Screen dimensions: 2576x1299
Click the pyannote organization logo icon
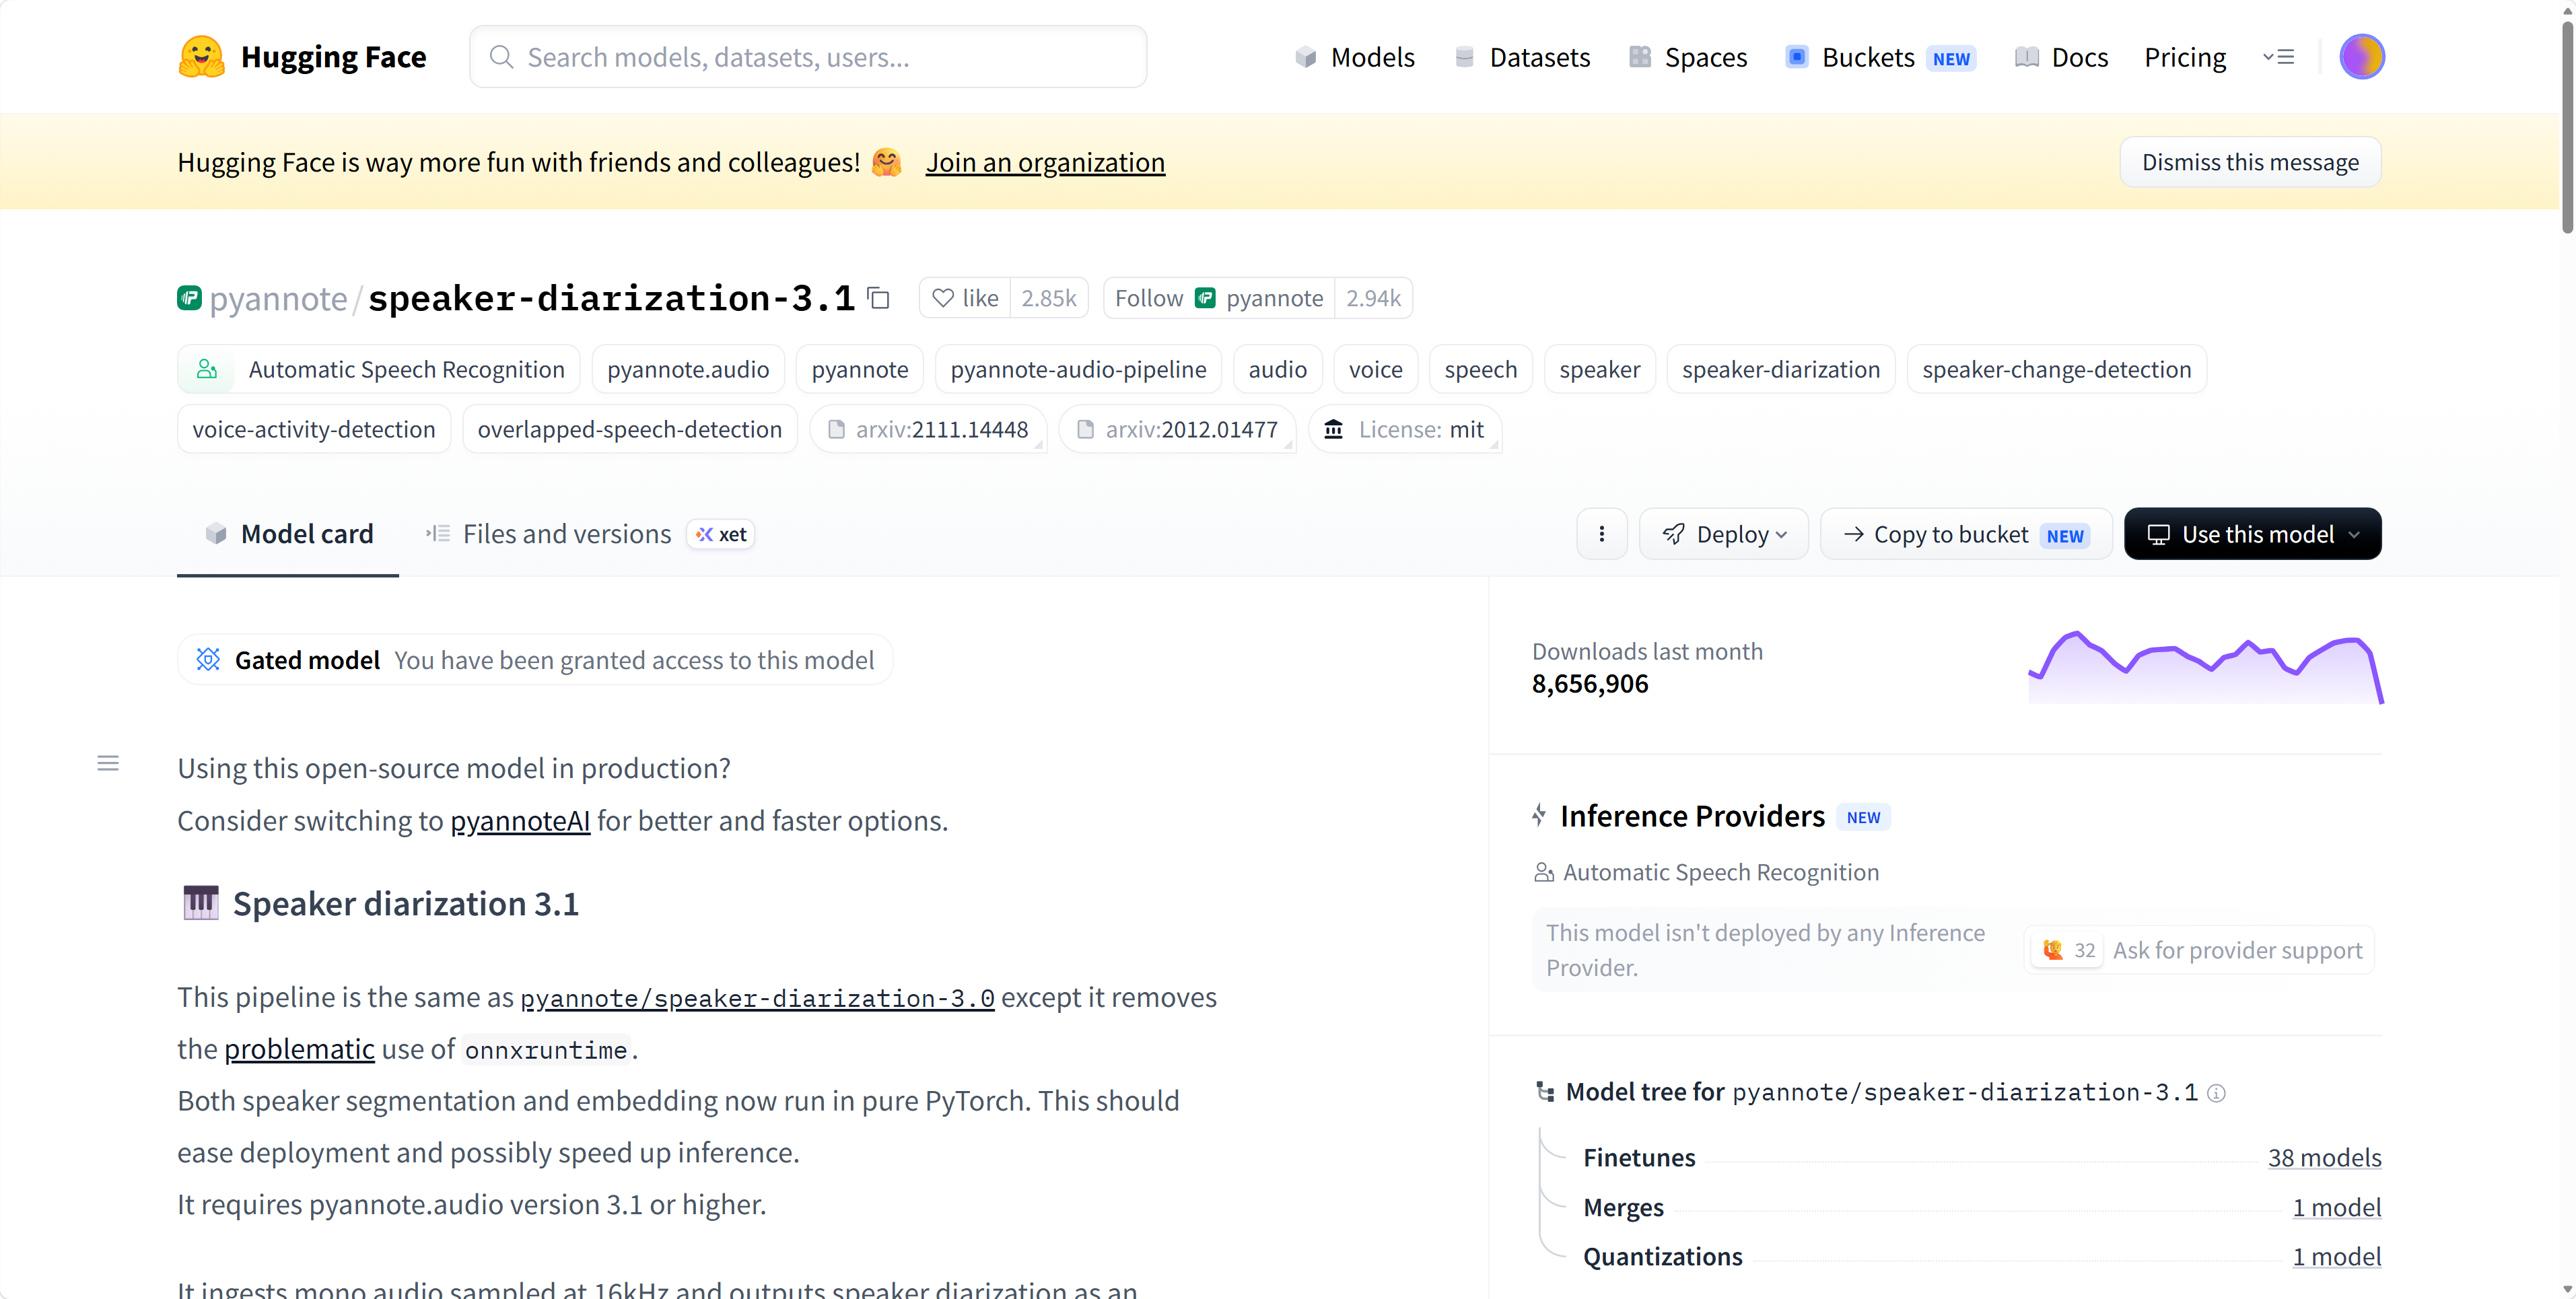[x=189, y=298]
